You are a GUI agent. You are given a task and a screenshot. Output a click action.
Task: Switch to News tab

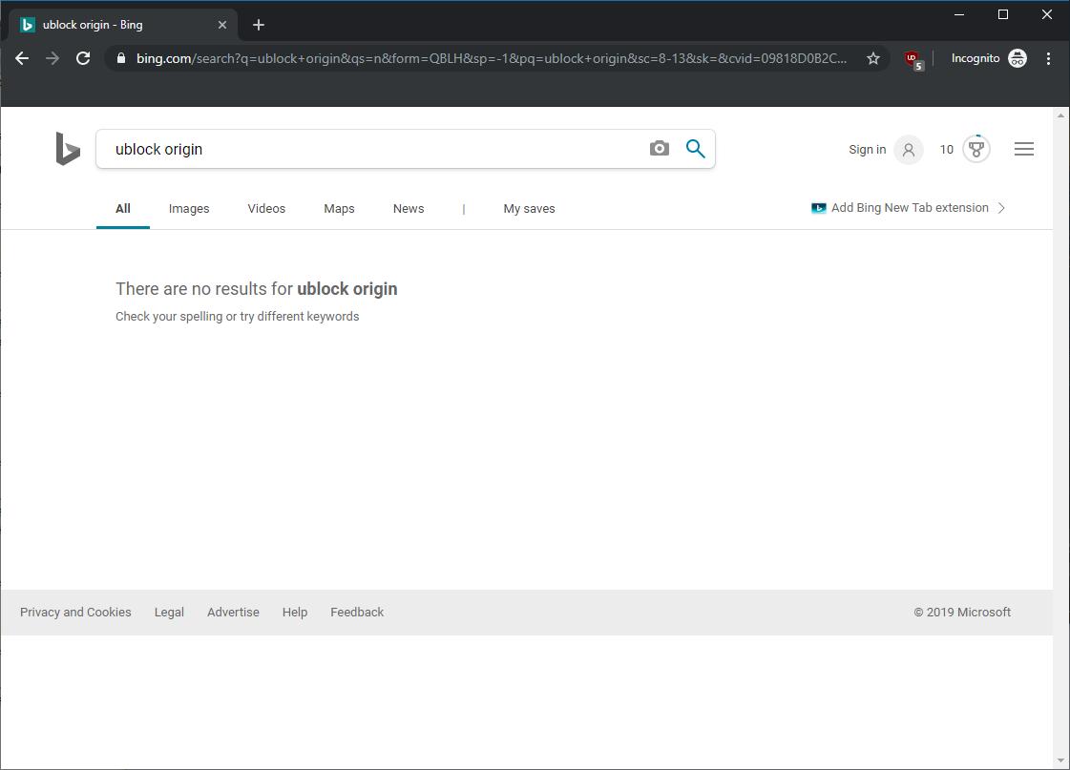pyautogui.click(x=409, y=209)
